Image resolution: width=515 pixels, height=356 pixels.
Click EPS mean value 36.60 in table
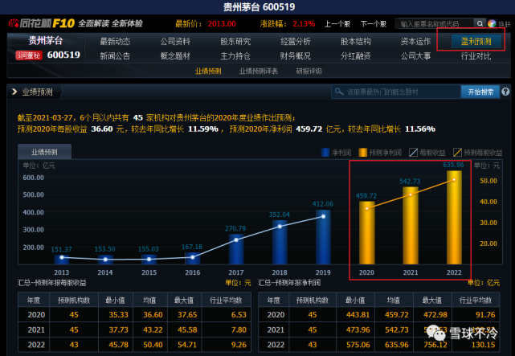click(x=153, y=315)
